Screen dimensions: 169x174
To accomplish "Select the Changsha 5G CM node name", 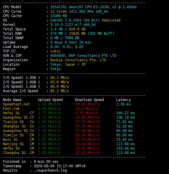I will (x=19, y=153).
